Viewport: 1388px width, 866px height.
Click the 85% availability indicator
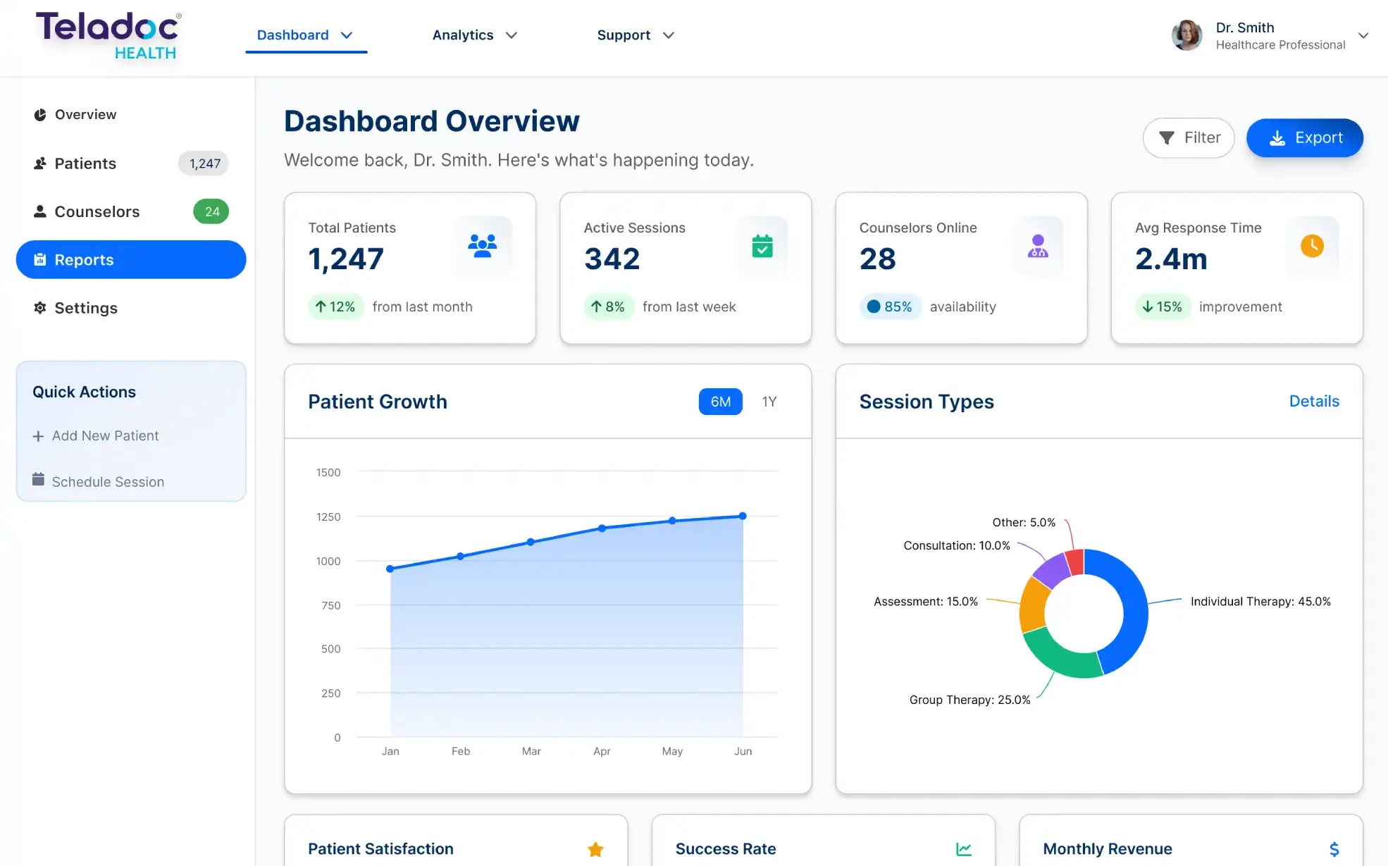[x=890, y=307]
